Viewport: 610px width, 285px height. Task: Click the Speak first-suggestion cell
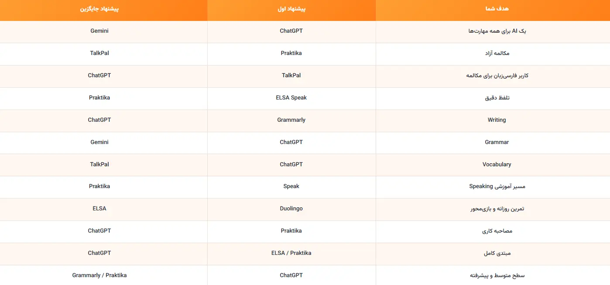pyautogui.click(x=291, y=186)
